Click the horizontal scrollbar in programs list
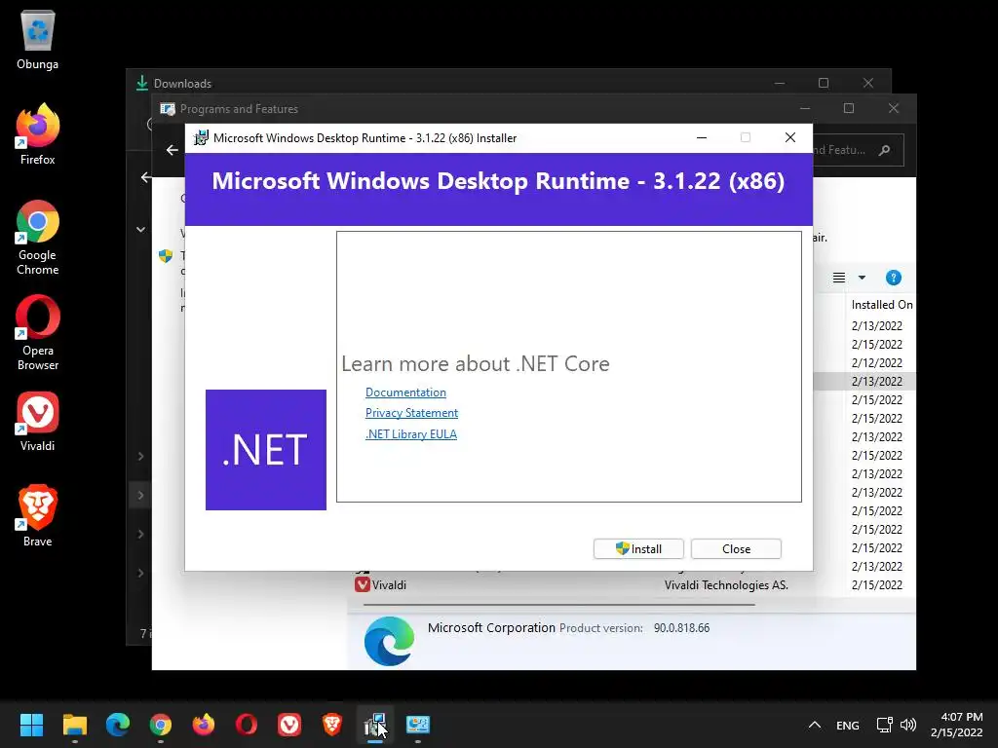Screen dimensions: 998x748 click(x=558, y=604)
